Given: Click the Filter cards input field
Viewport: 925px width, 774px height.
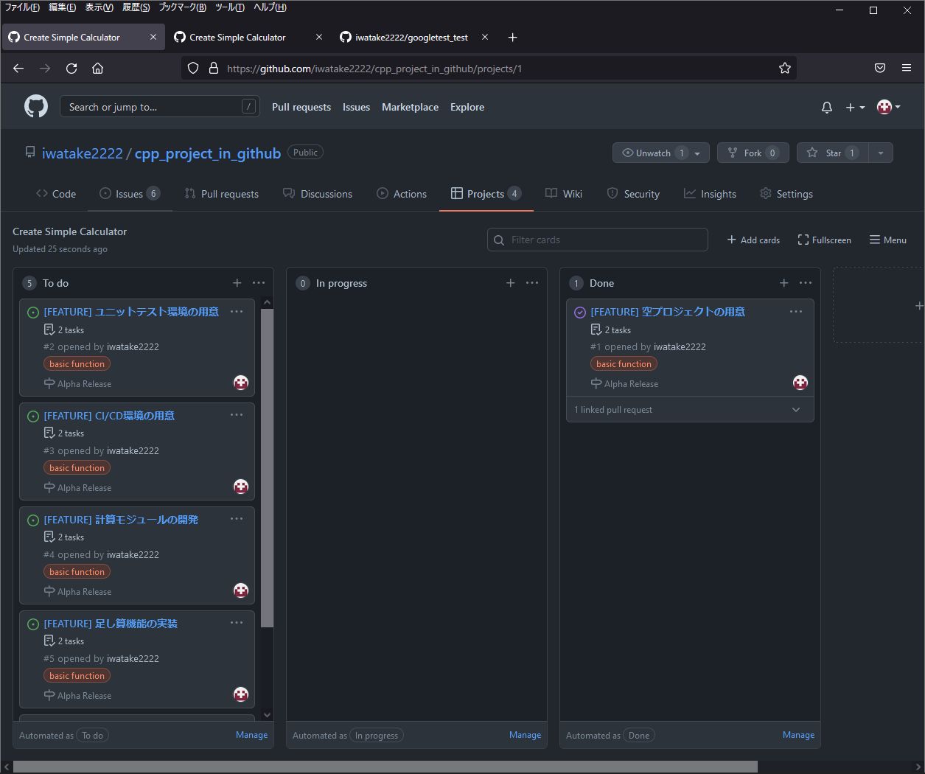Looking at the screenshot, I should [597, 240].
